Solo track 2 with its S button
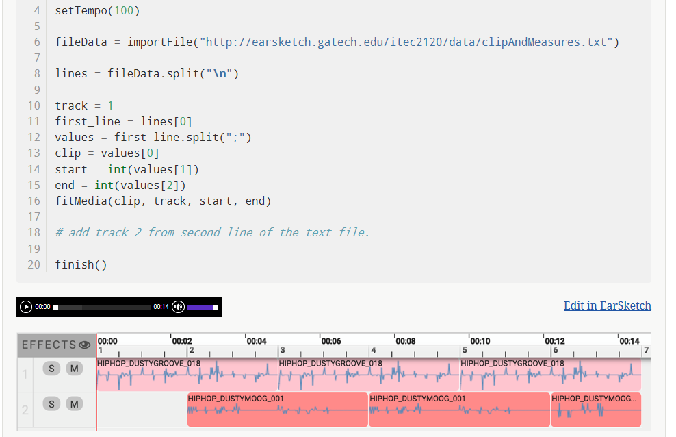 [51, 403]
